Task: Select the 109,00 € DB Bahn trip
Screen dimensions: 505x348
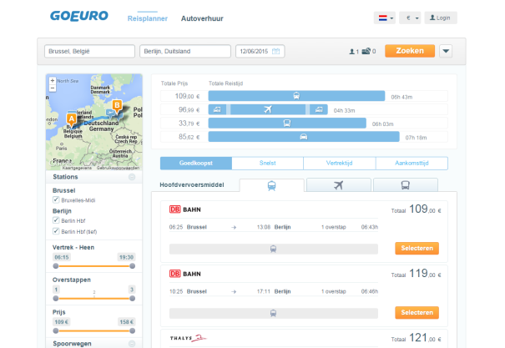Action: tap(417, 248)
